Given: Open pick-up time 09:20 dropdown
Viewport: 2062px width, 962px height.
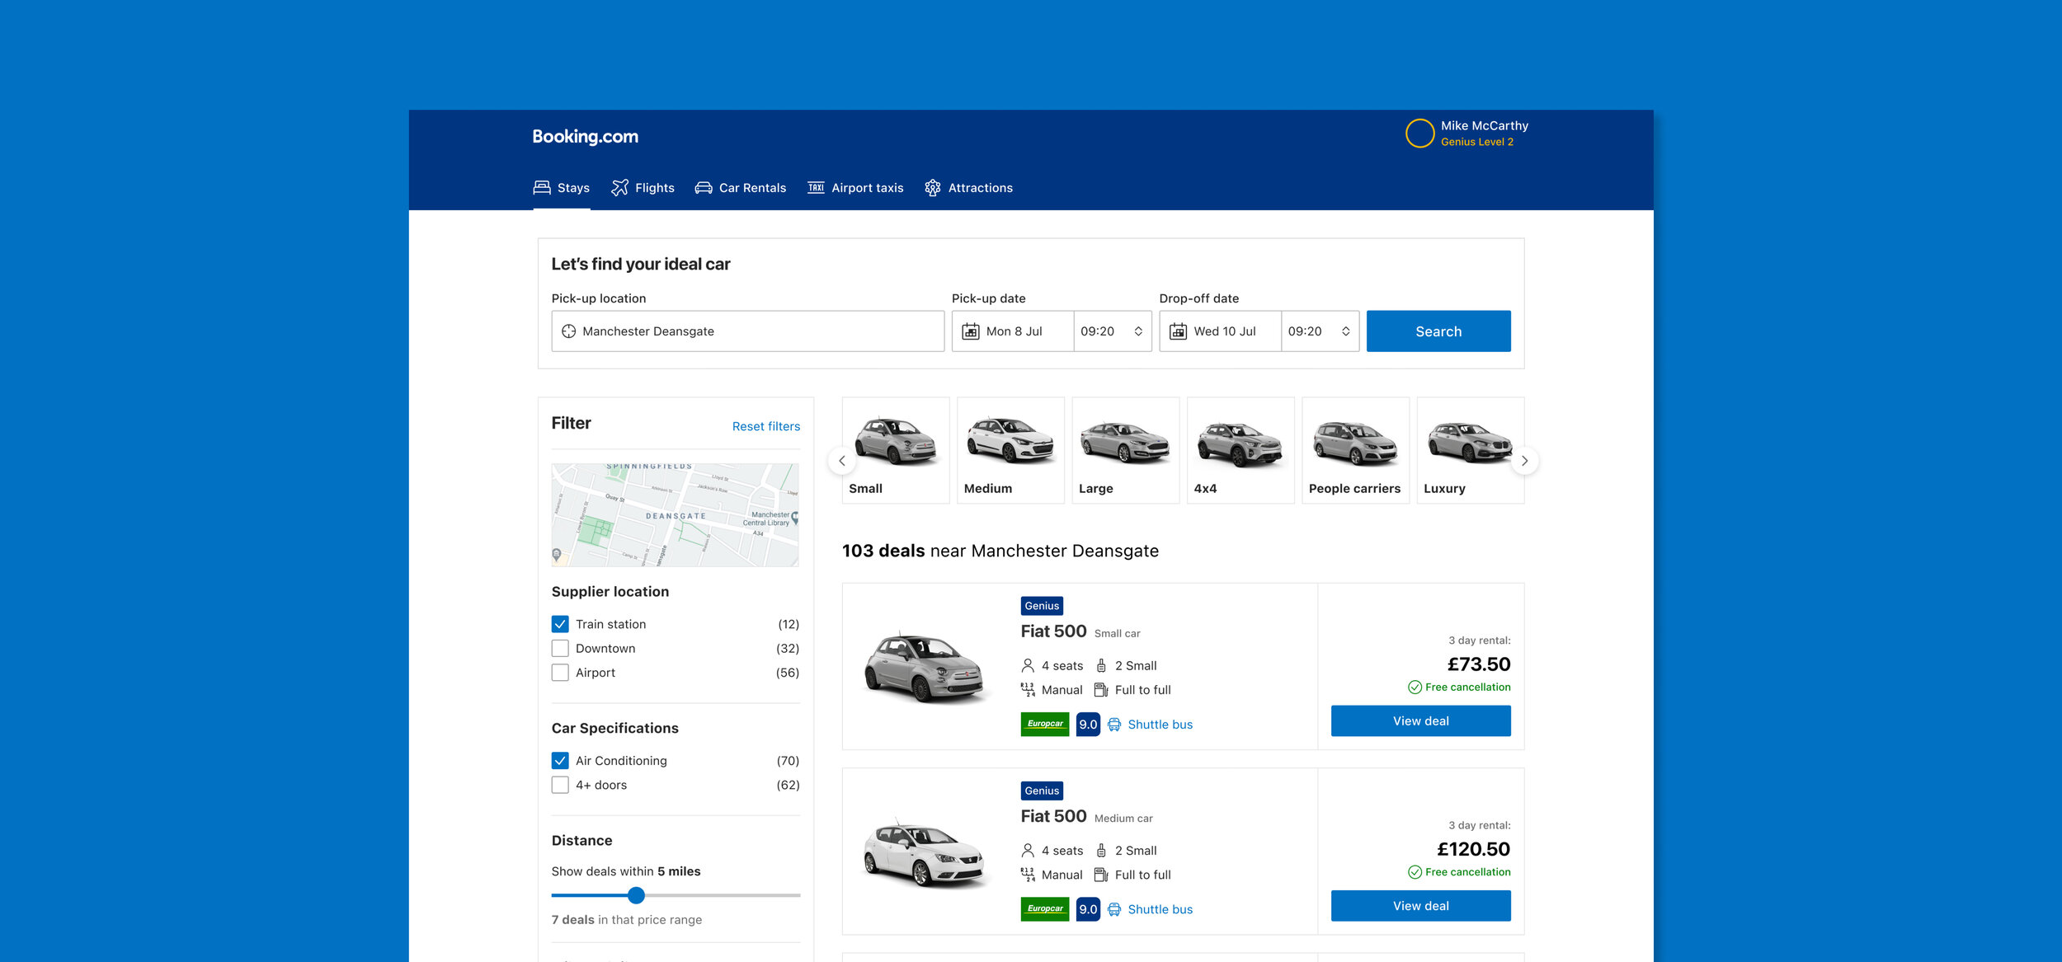Looking at the screenshot, I should point(1113,331).
